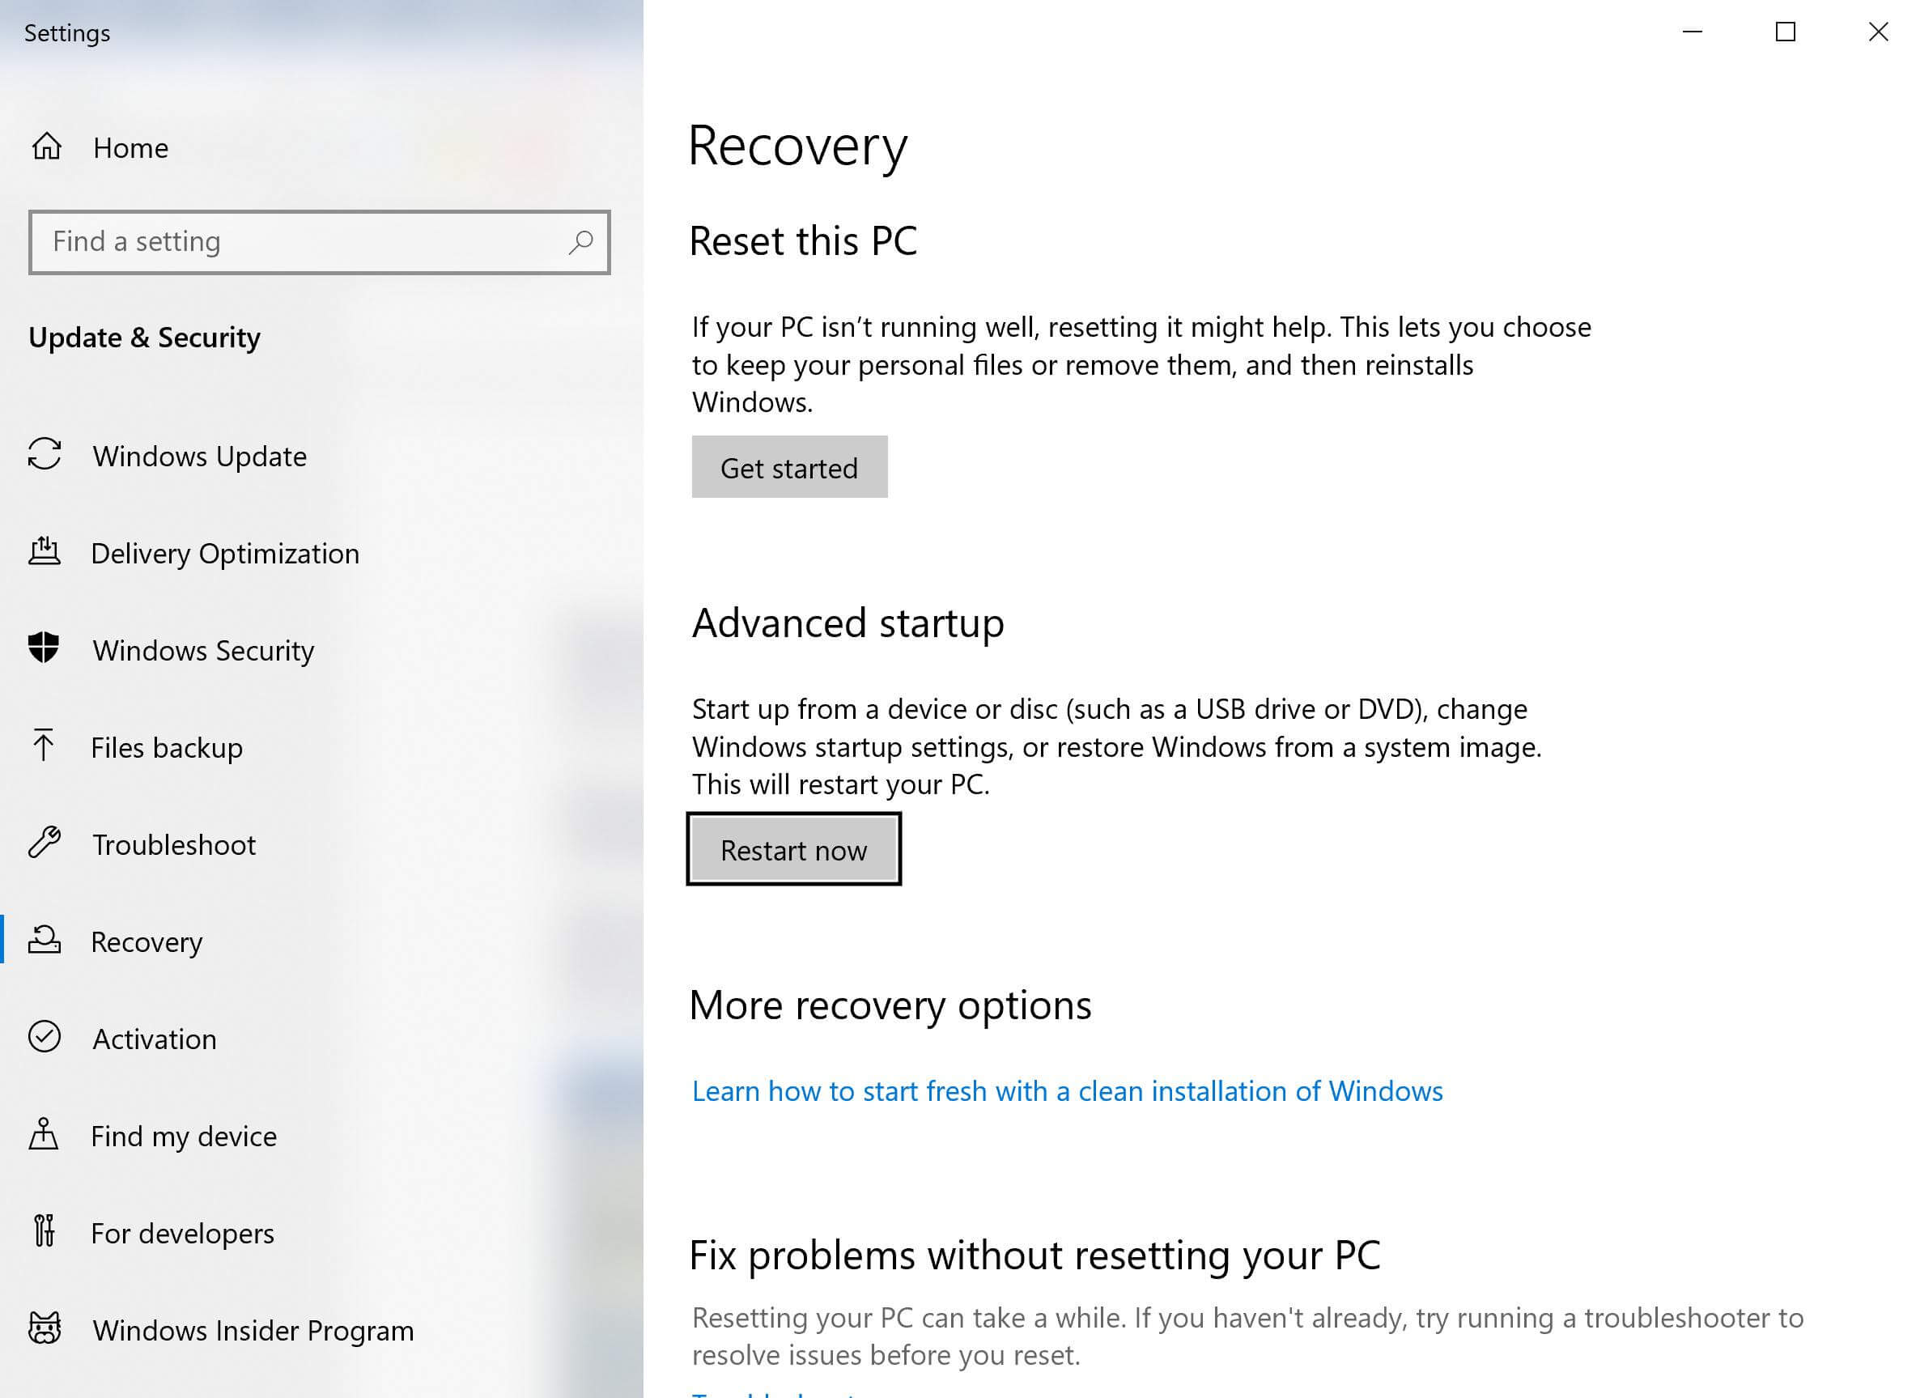Open Find my device via its locator icon
This screenshot has width=1916, height=1398.
[44, 1136]
